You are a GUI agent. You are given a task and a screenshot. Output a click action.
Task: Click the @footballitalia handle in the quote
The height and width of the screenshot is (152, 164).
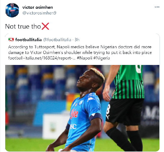coord(57,40)
